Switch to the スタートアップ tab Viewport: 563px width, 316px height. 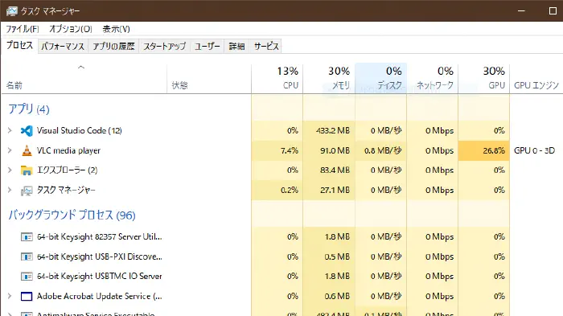click(165, 47)
